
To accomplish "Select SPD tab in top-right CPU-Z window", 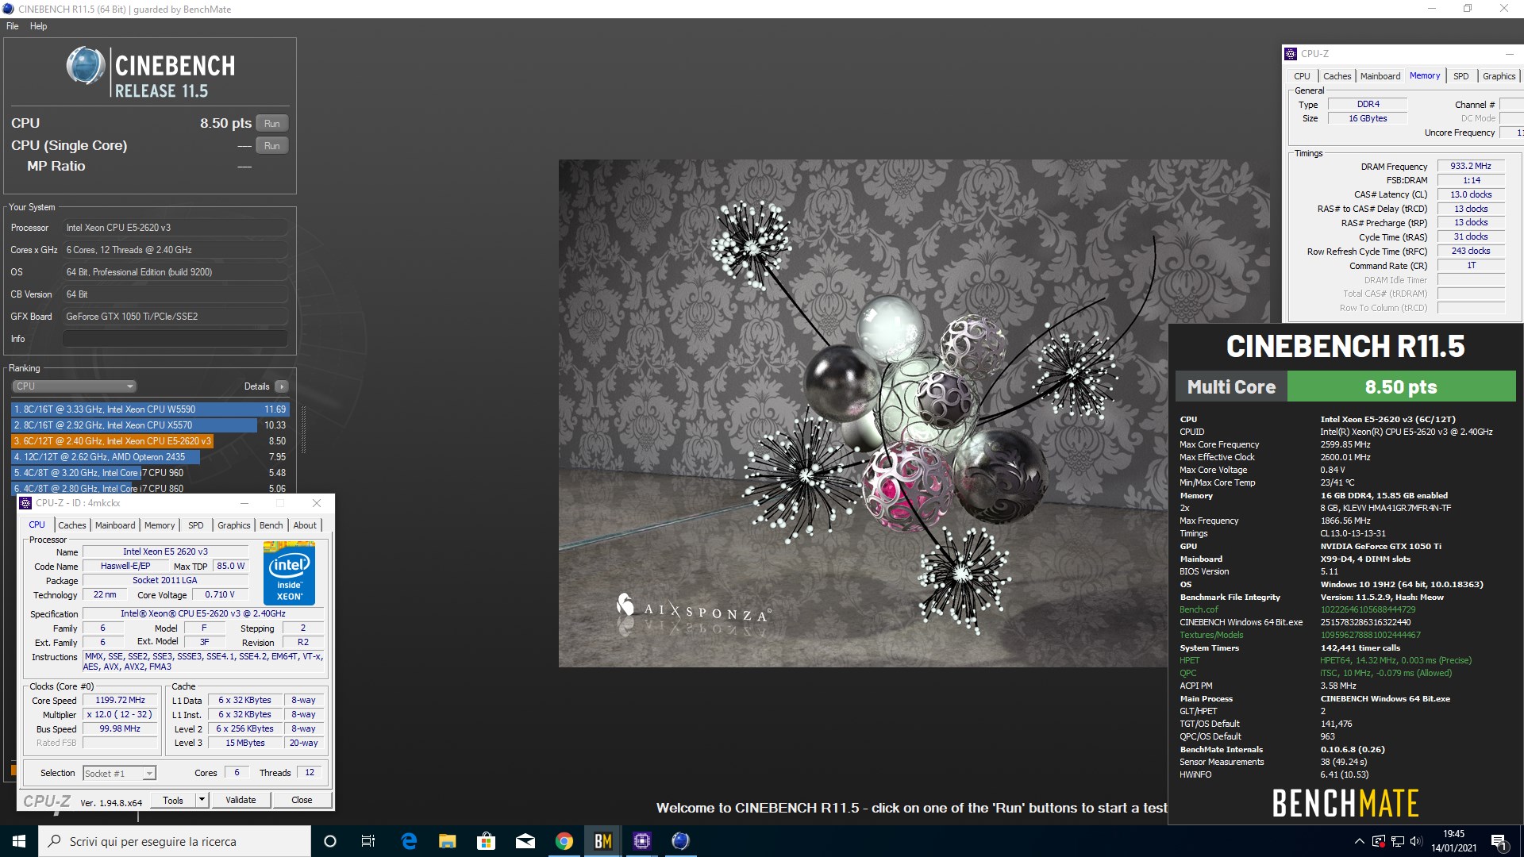I will click(x=1461, y=76).
